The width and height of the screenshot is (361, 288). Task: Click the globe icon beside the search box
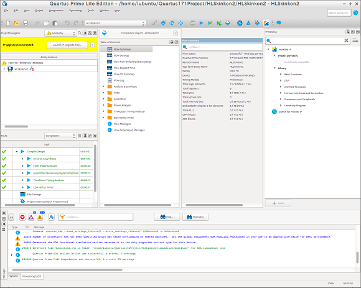[355, 12]
